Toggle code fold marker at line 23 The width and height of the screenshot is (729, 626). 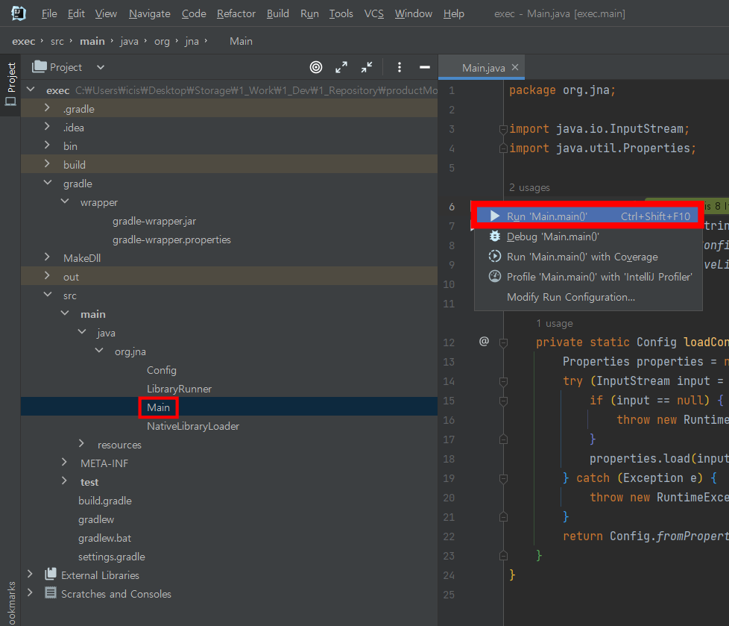[x=503, y=556]
